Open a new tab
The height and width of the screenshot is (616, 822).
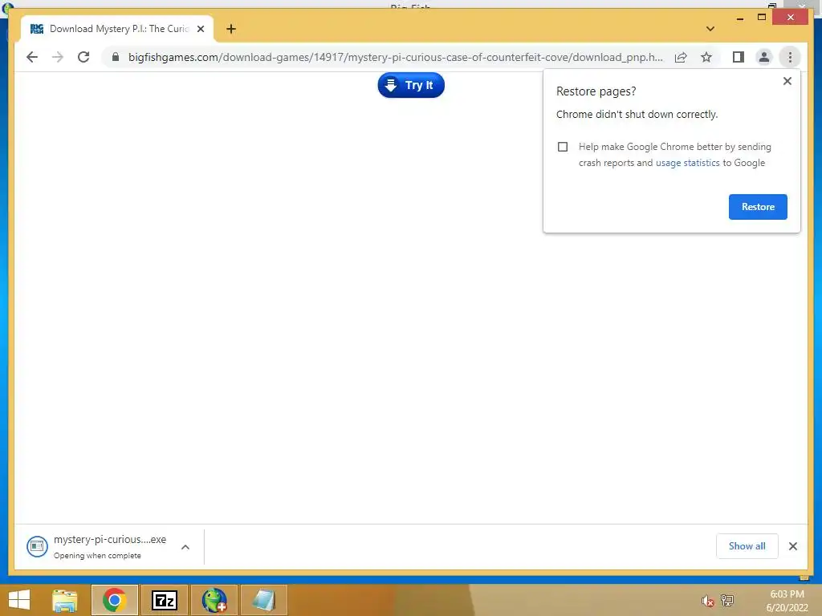(x=231, y=29)
